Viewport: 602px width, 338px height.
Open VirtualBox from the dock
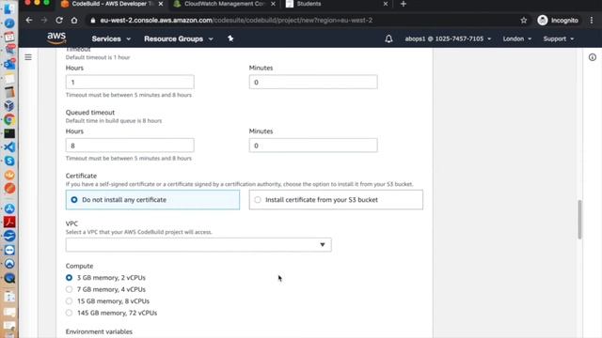tap(9, 105)
